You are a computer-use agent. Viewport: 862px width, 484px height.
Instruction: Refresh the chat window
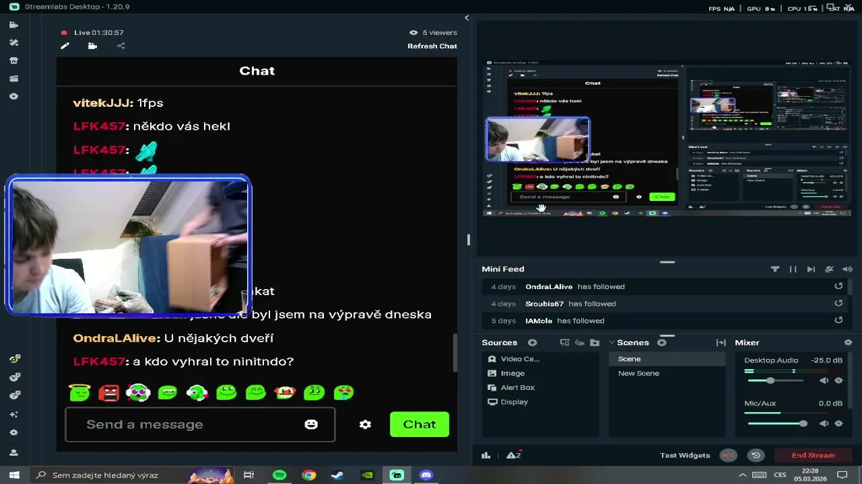pos(432,46)
